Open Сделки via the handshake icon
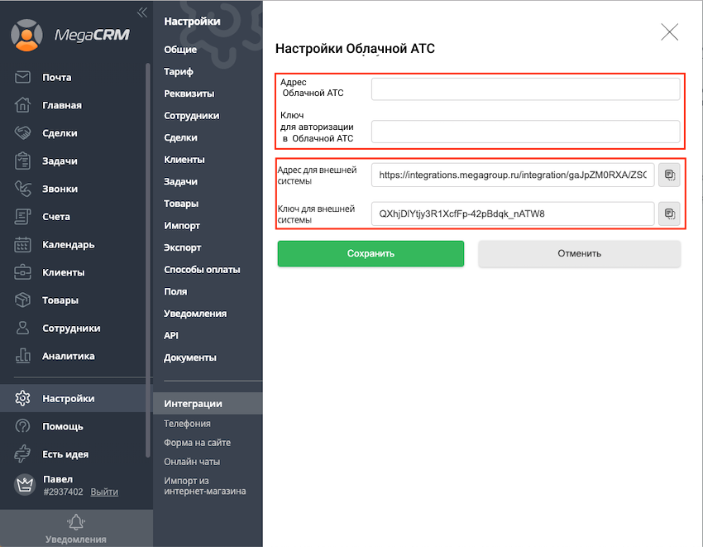 pos(23,132)
